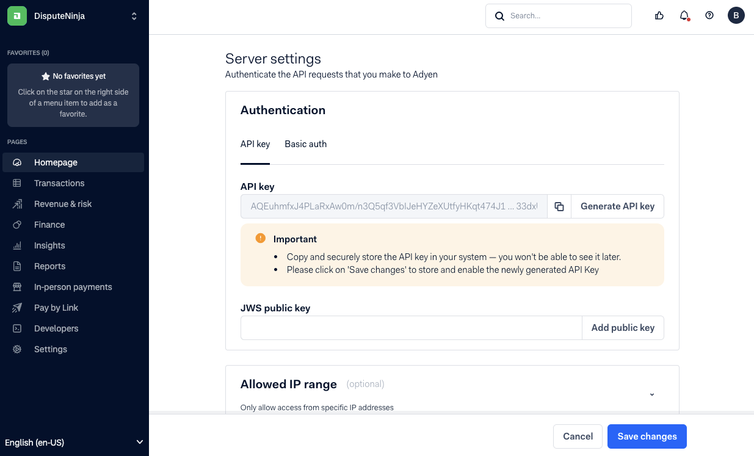Click the star in No favorites yet
Viewport: 754px width, 456px height.
click(46, 76)
